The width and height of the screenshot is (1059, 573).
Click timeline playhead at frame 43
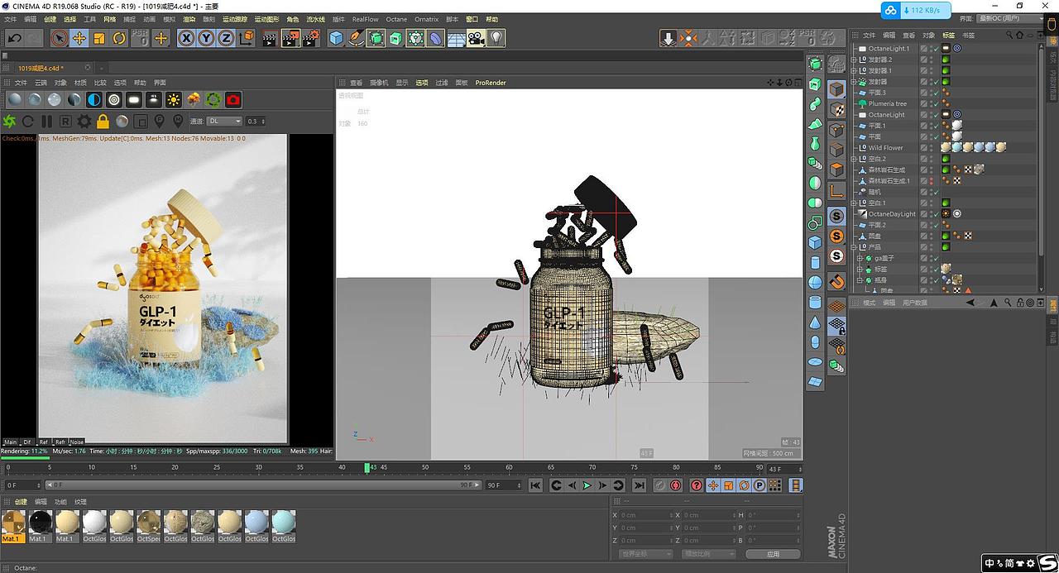tap(367, 468)
